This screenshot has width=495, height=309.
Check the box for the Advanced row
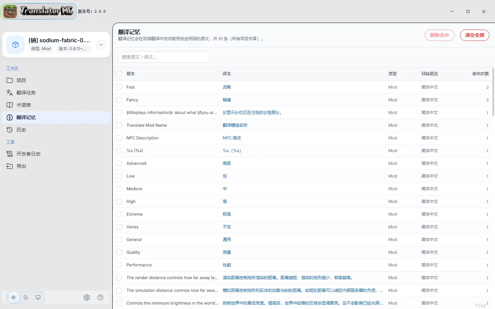tap(119, 163)
